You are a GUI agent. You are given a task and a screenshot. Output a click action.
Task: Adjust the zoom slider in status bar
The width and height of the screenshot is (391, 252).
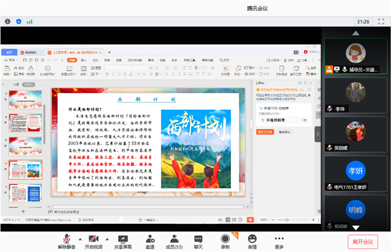[x=287, y=220]
